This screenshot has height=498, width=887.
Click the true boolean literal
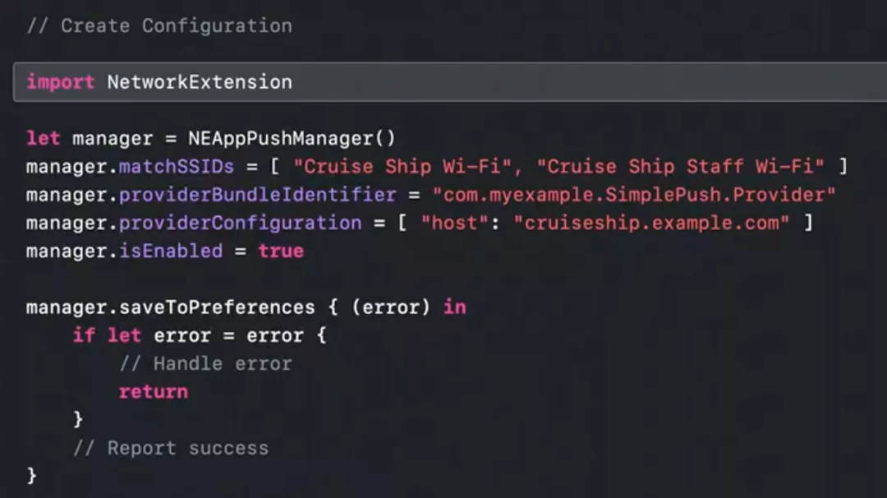pyautogui.click(x=281, y=251)
